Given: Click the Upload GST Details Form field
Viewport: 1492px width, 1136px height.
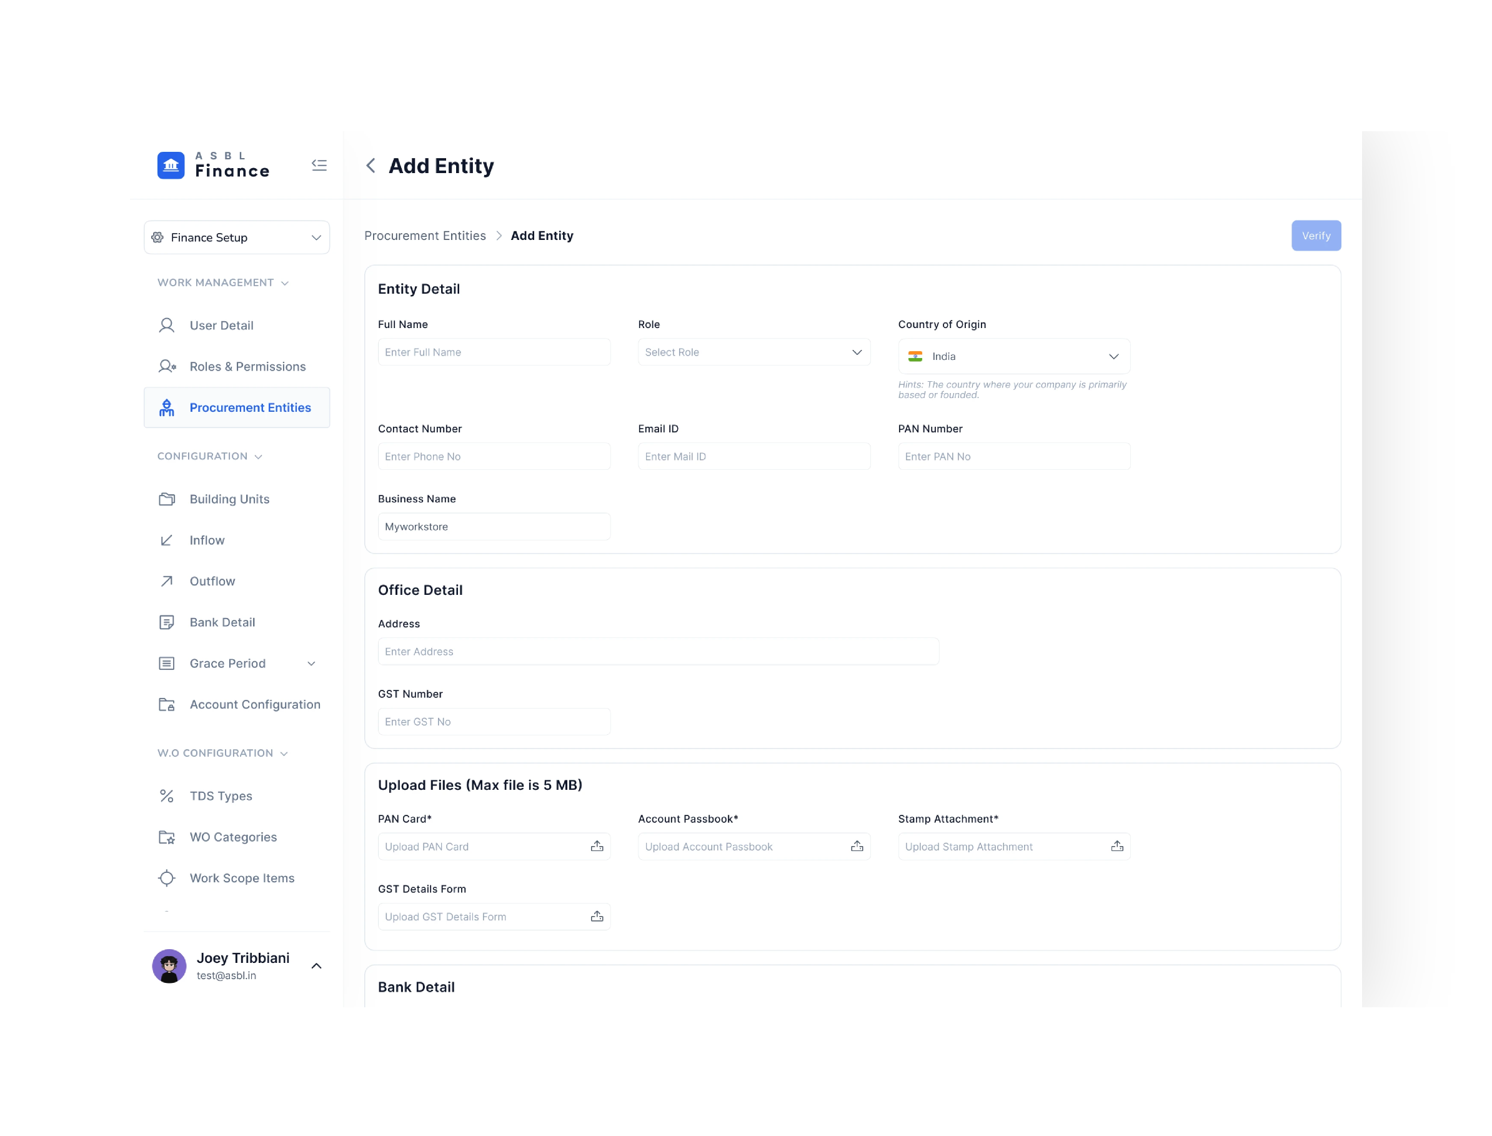Looking at the screenshot, I should point(494,916).
